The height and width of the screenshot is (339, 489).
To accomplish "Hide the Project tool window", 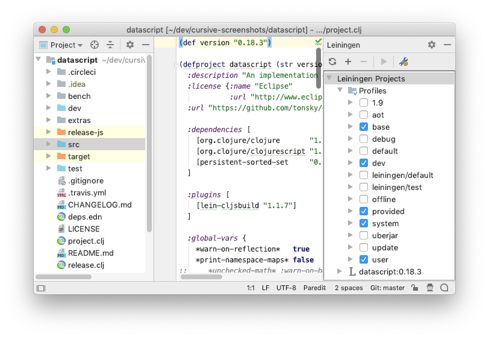I will 146,45.
